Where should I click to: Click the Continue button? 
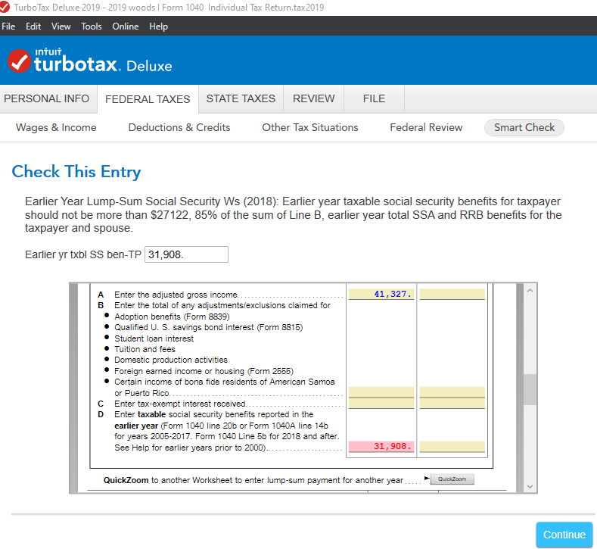pyautogui.click(x=564, y=535)
